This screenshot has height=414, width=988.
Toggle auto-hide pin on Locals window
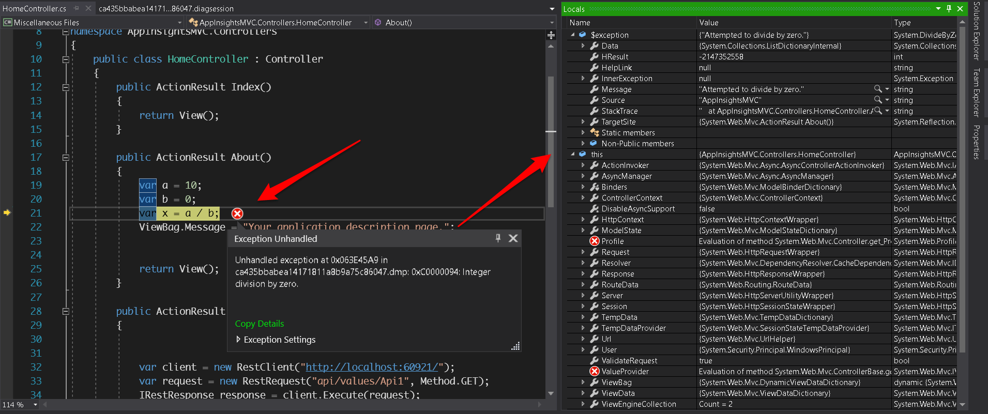point(949,8)
